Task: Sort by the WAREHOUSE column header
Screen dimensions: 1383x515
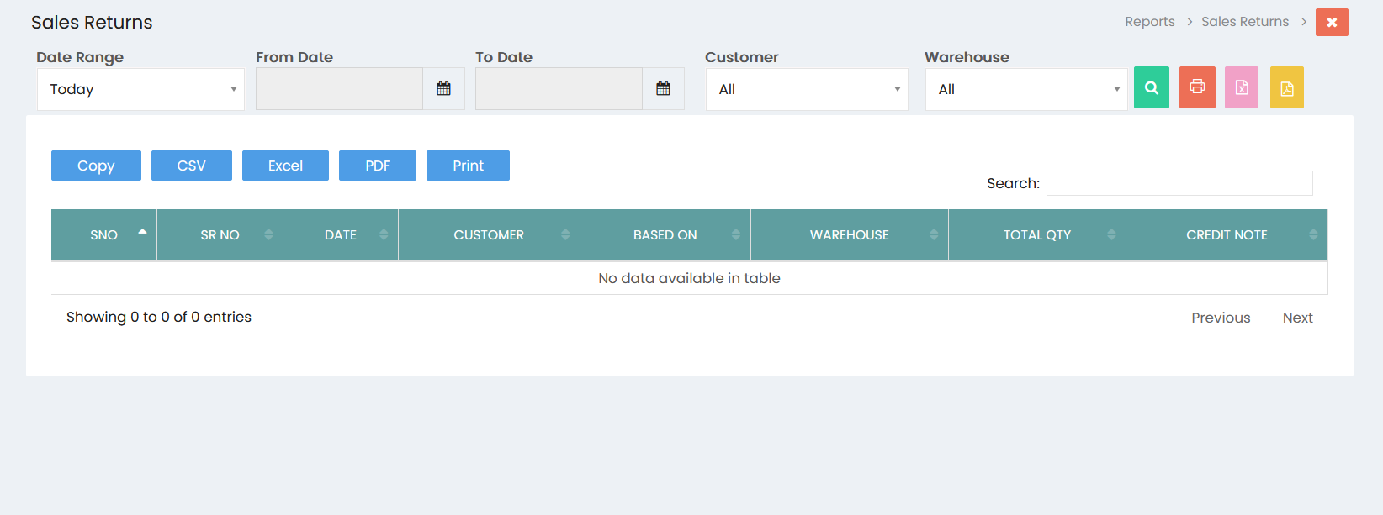Action: click(850, 235)
